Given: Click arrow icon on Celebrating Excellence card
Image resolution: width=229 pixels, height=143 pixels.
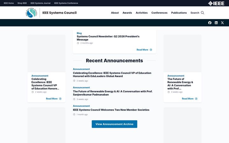Looking at the screenshot, I should click(x=60, y=99).
